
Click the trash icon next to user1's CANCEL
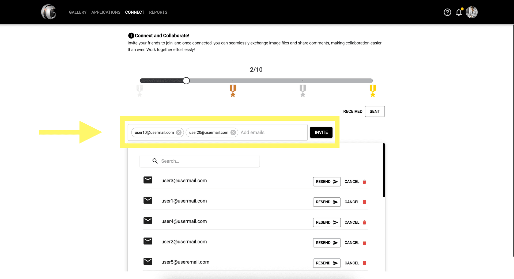click(x=364, y=202)
